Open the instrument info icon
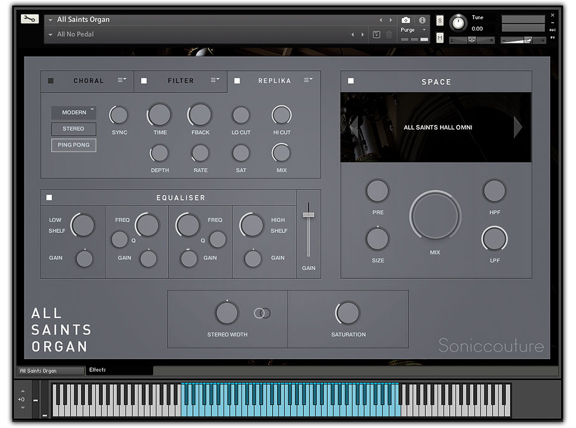The height and width of the screenshot is (428, 576). [422, 20]
